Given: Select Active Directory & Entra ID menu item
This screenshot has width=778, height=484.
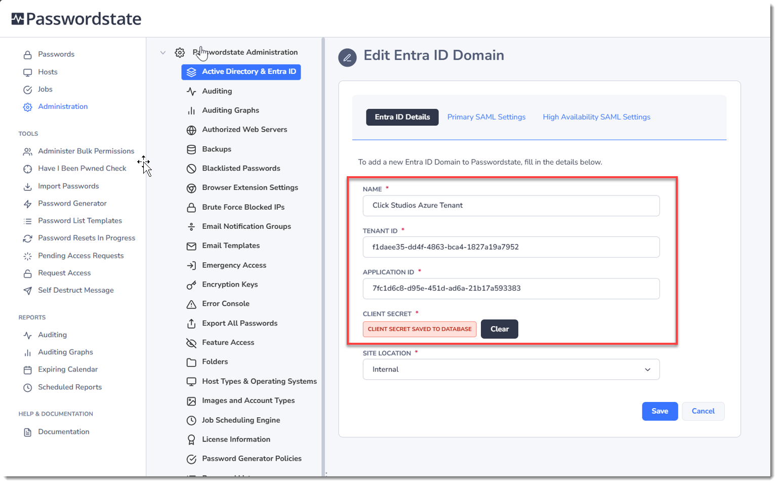Looking at the screenshot, I should pos(241,72).
